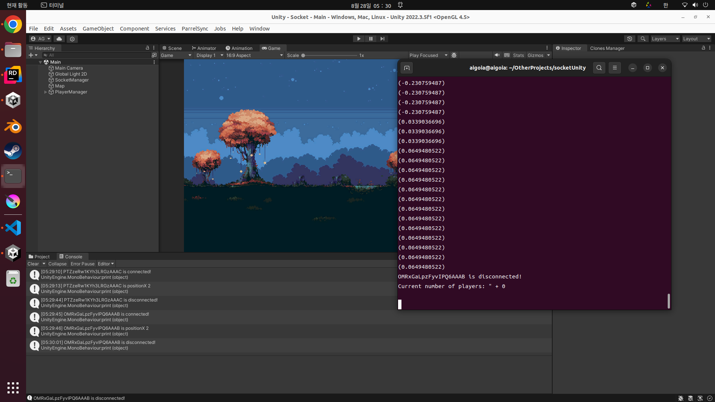Pause the Unity game
The height and width of the screenshot is (402, 715).
coord(371,39)
